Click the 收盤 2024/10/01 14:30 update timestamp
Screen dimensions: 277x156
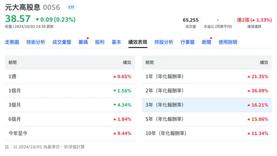(x=29, y=26)
